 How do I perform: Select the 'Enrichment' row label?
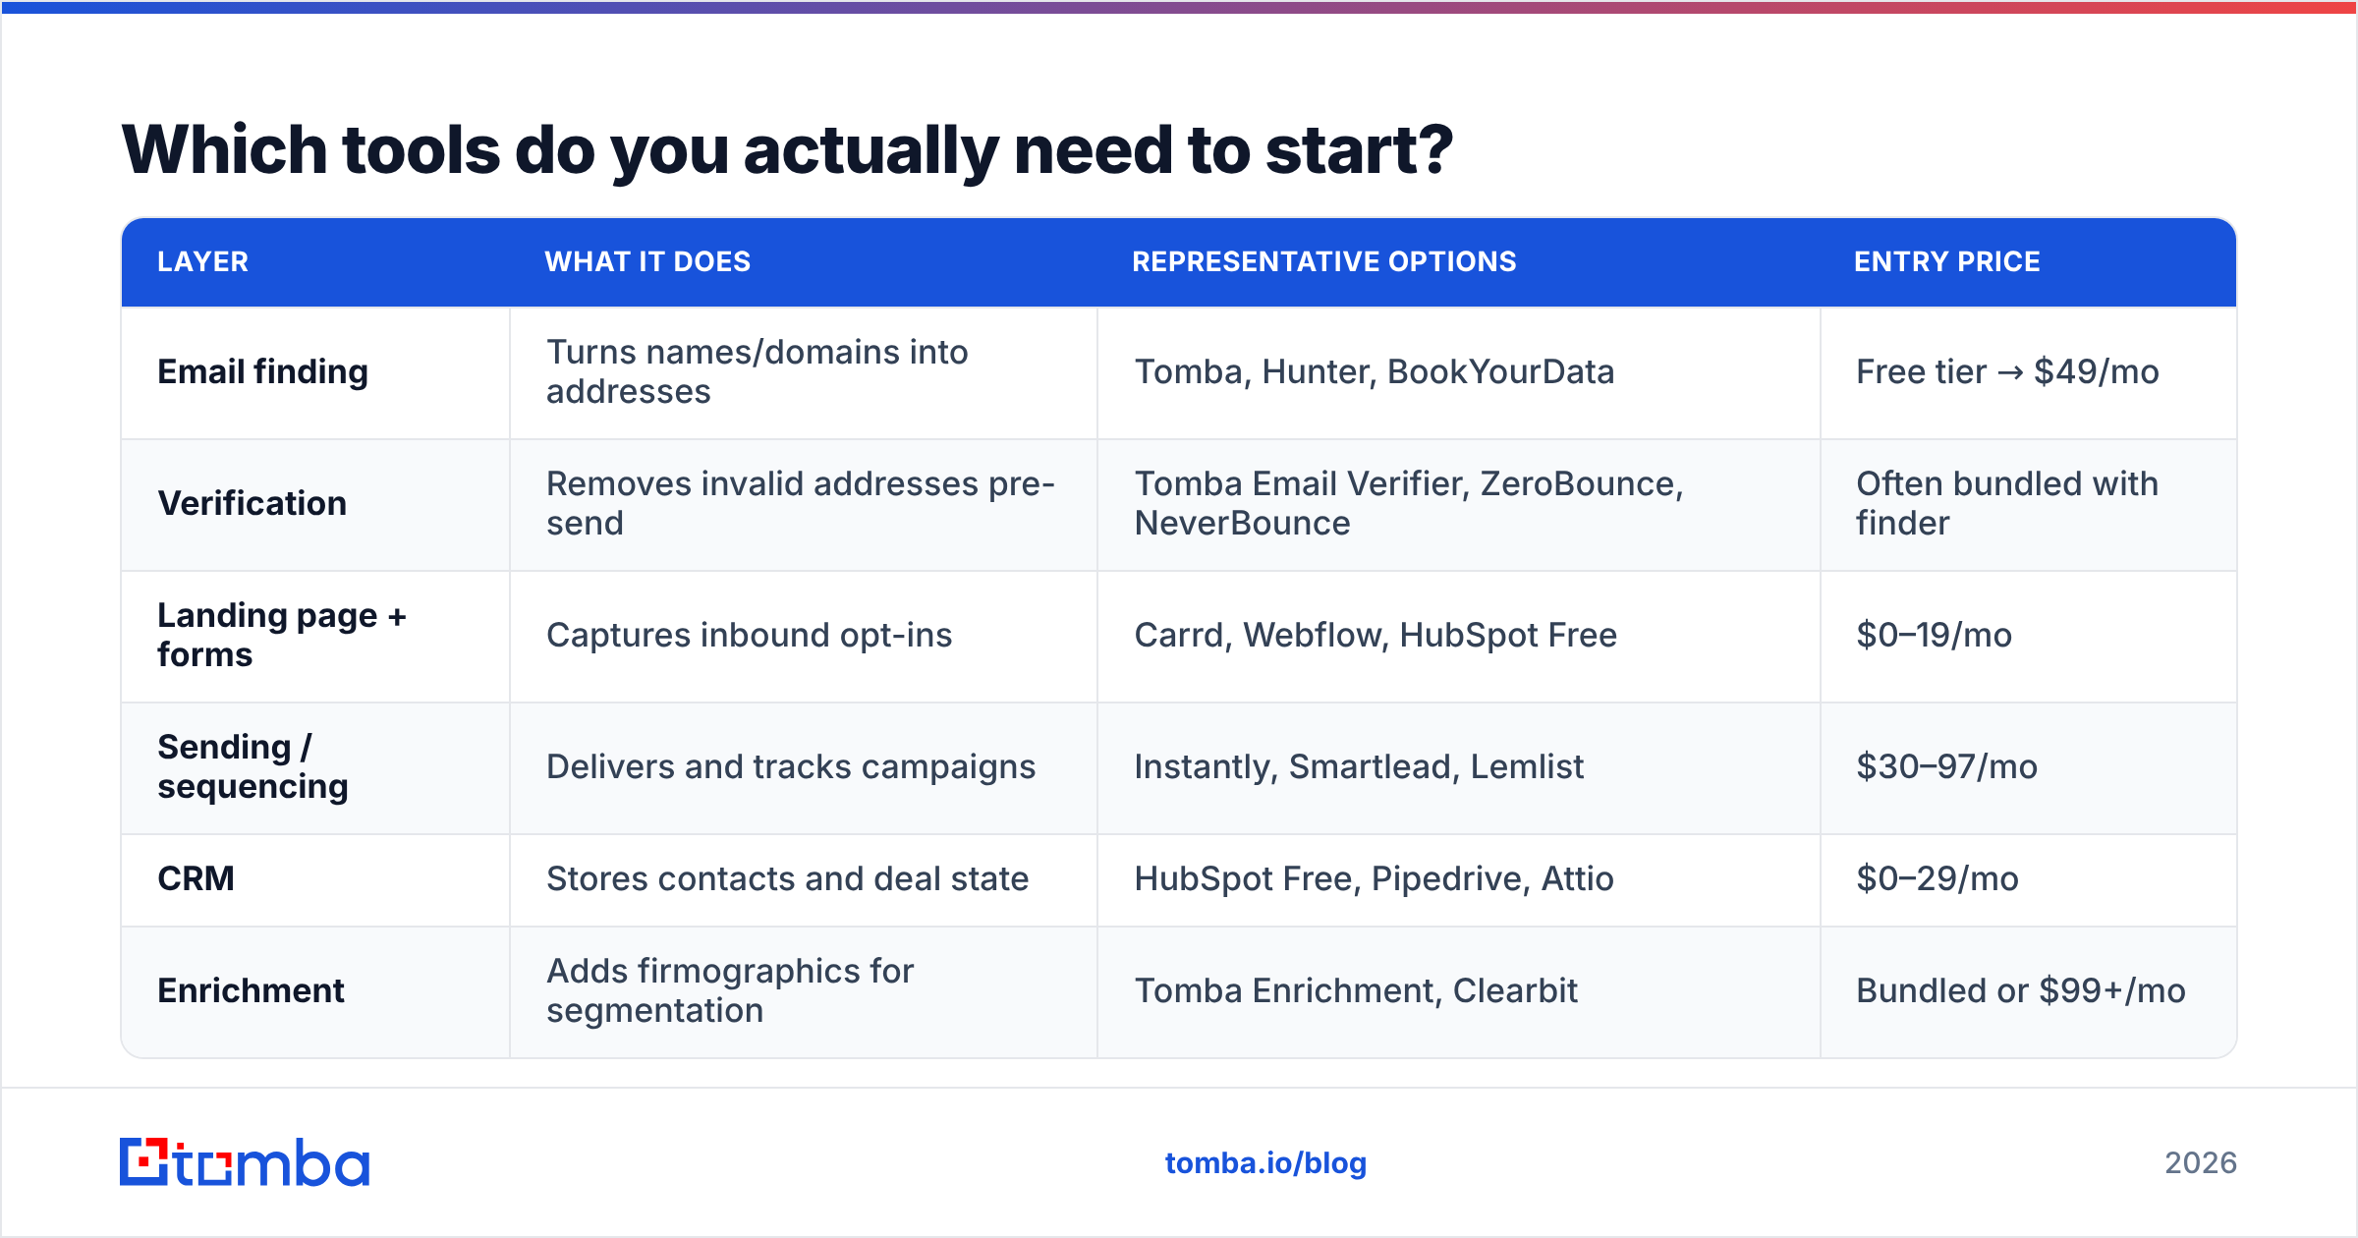point(251,990)
